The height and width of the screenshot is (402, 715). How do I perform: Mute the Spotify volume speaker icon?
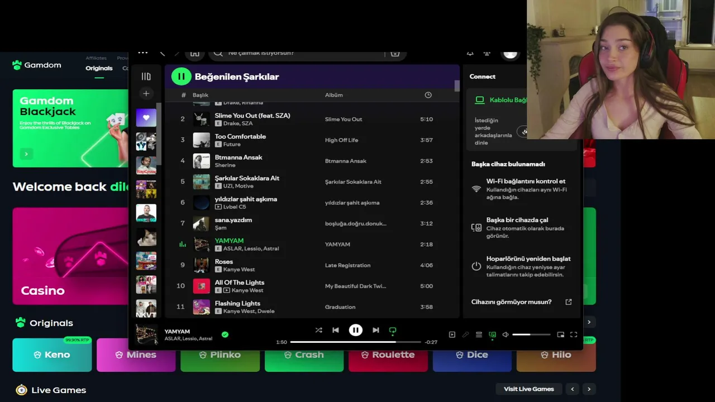pyautogui.click(x=506, y=334)
